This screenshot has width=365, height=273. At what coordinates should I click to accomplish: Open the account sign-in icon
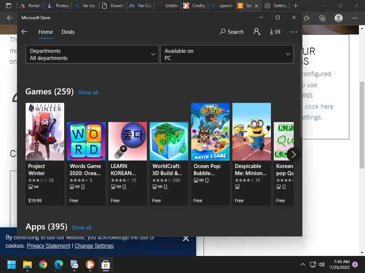pos(257,32)
